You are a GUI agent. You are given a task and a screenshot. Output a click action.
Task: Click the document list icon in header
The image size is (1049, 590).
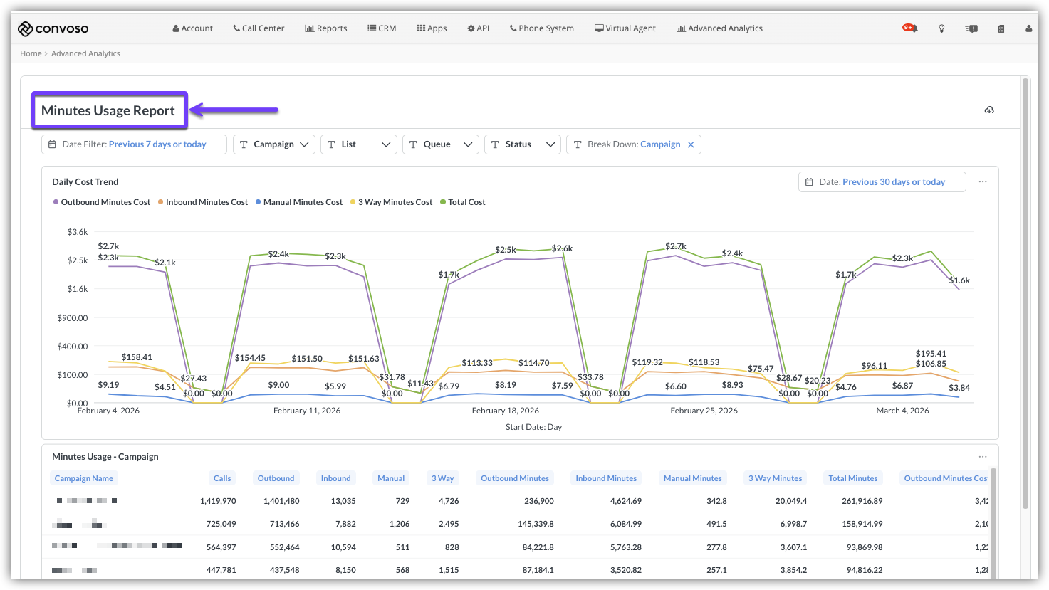pos(1001,28)
